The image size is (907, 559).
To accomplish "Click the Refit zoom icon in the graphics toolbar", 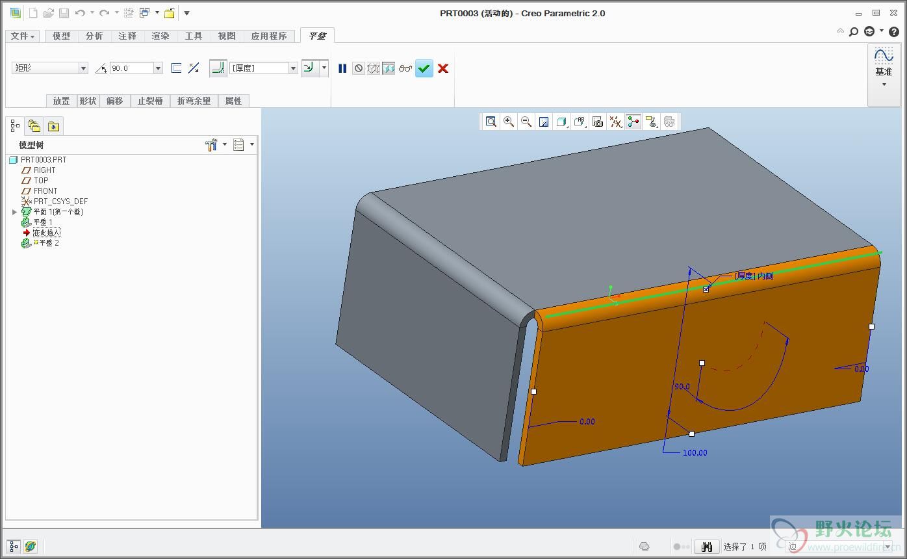I will click(491, 122).
